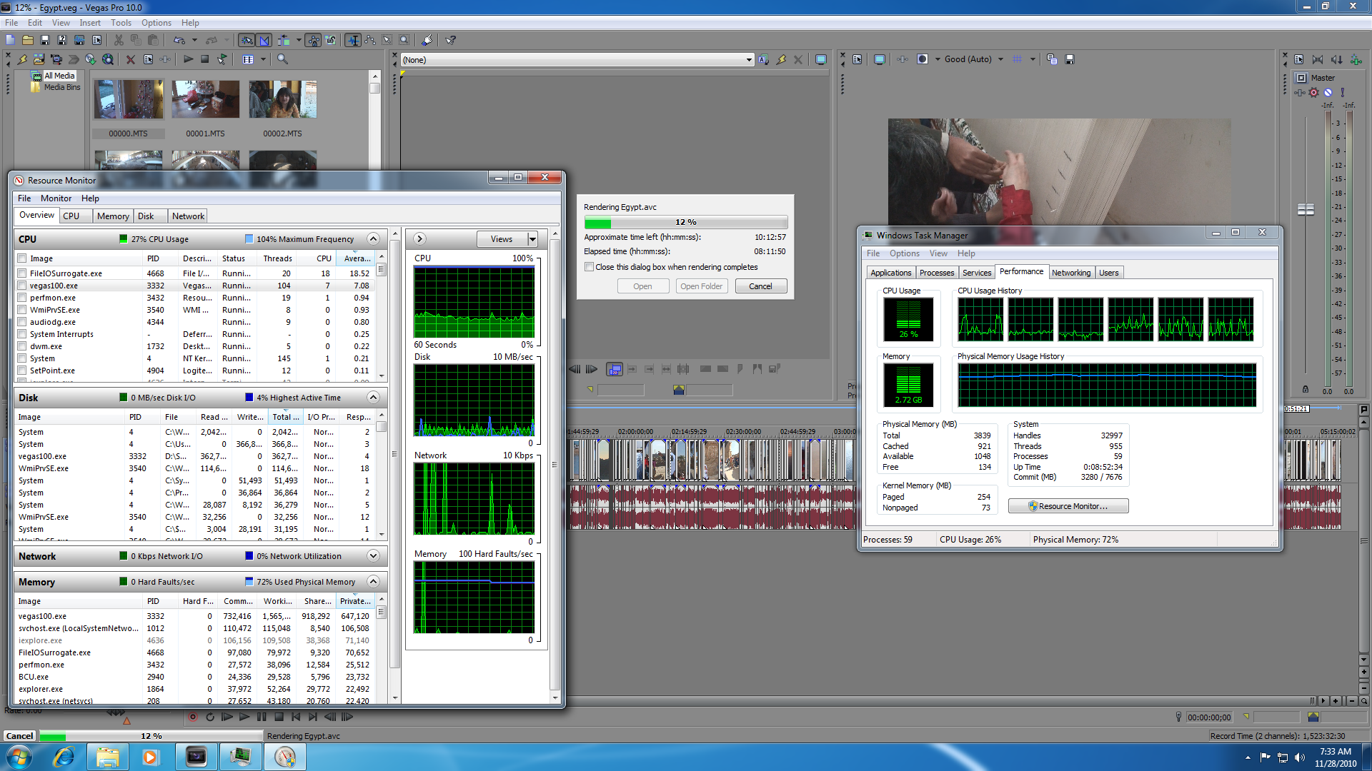Viewport: 1372px width, 771px height.
Task: Click the Views button in Resource Monitor
Action: (502, 239)
